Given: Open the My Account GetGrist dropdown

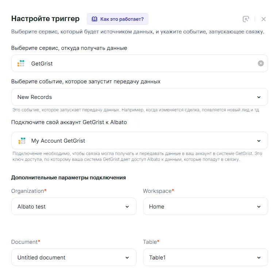Looking at the screenshot, I should pos(139,141).
